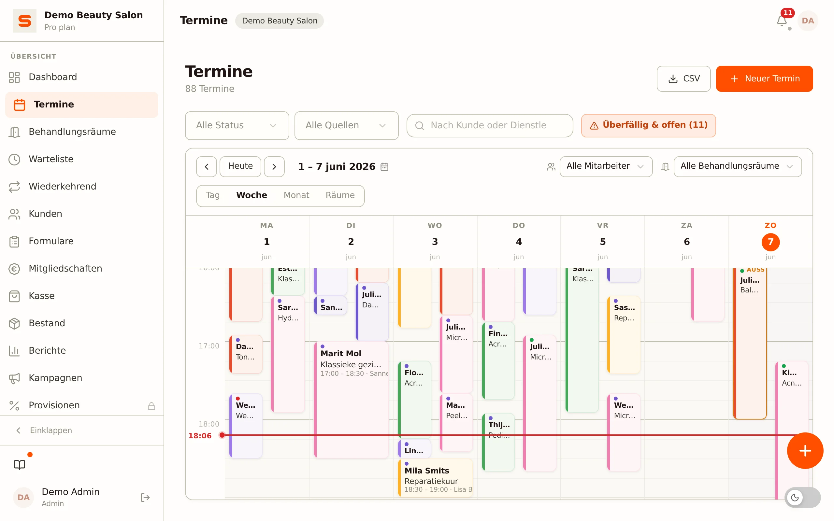This screenshot has width=834, height=521.
Task: Go to the Warteliste page
Action: [x=82, y=159]
